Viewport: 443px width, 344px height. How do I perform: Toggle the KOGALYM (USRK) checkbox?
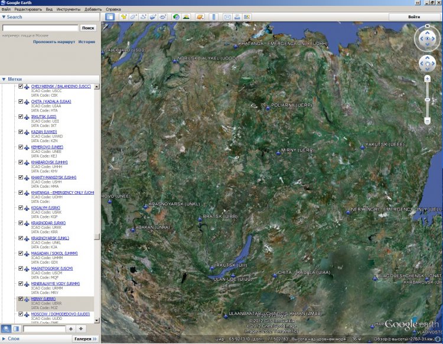coord(21,208)
